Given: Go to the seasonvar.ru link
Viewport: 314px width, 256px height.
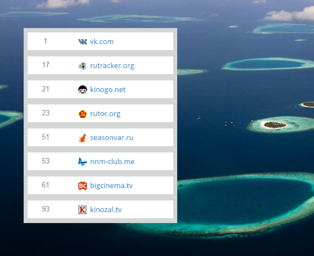Looking at the screenshot, I should point(112,138).
